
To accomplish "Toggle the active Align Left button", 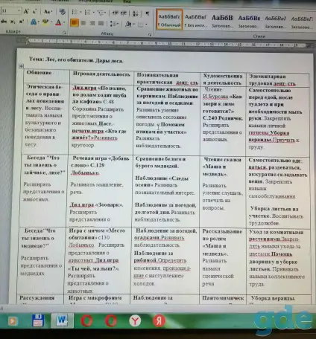I will [75, 23].
